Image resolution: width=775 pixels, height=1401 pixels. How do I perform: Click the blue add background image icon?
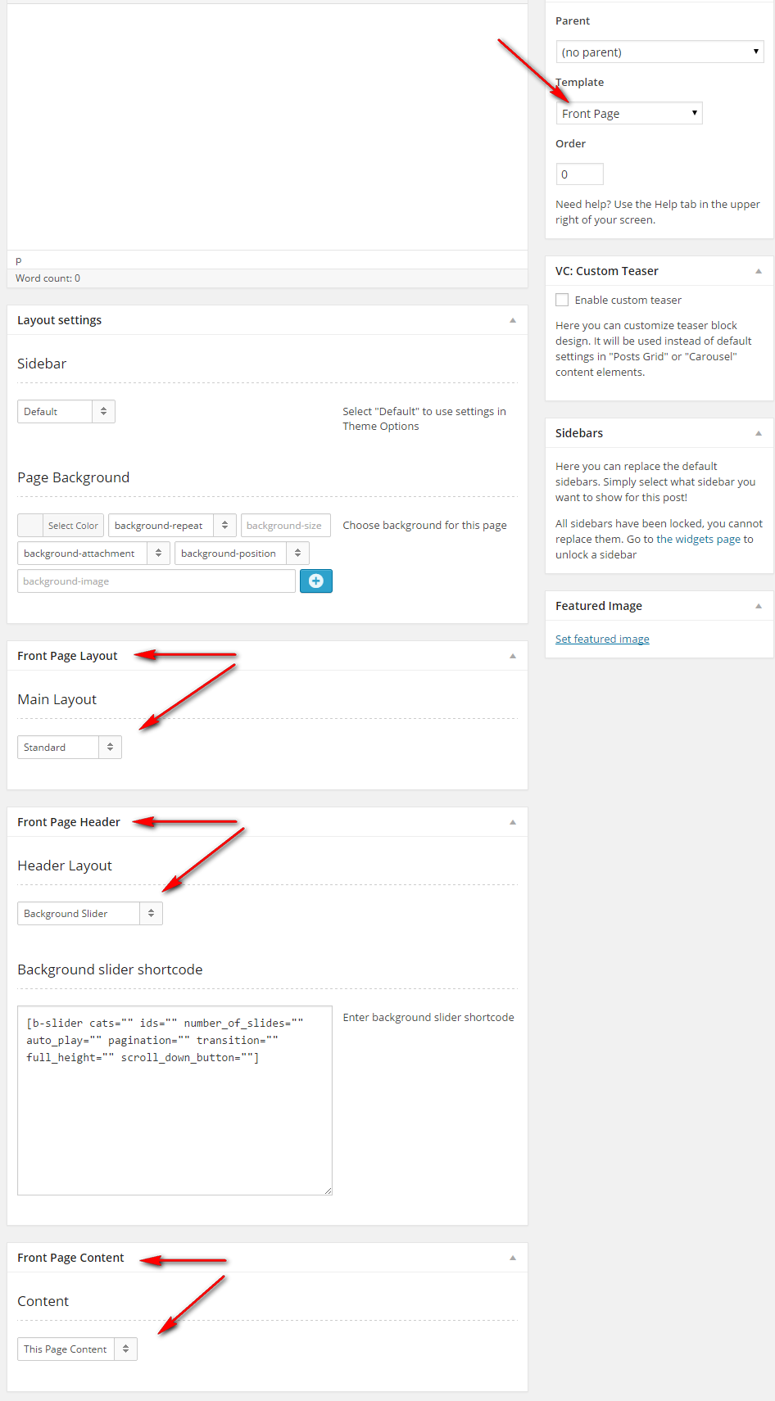click(x=316, y=581)
